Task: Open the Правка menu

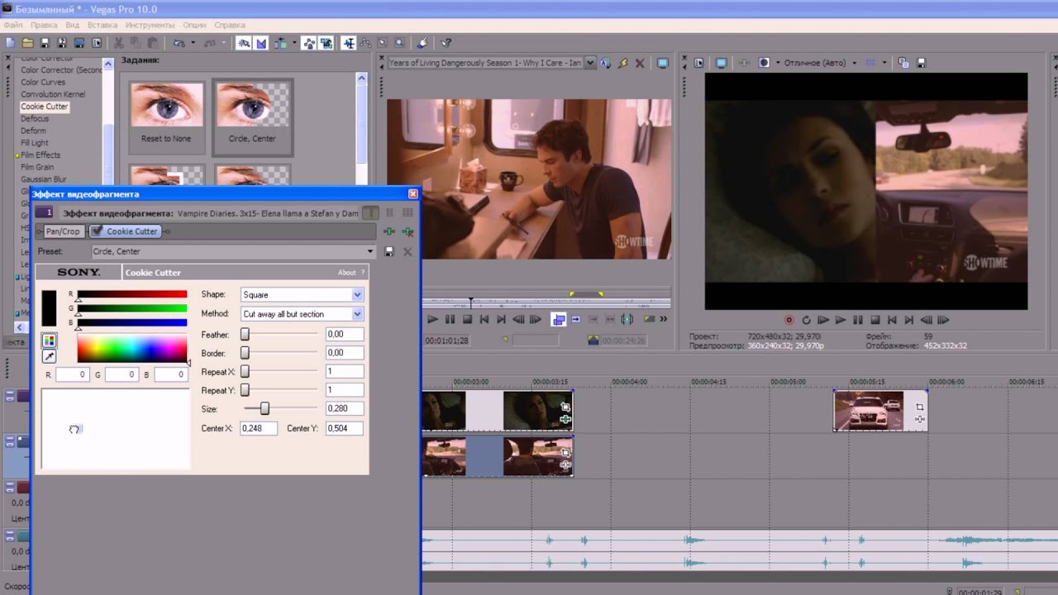Action: pos(44,26)
